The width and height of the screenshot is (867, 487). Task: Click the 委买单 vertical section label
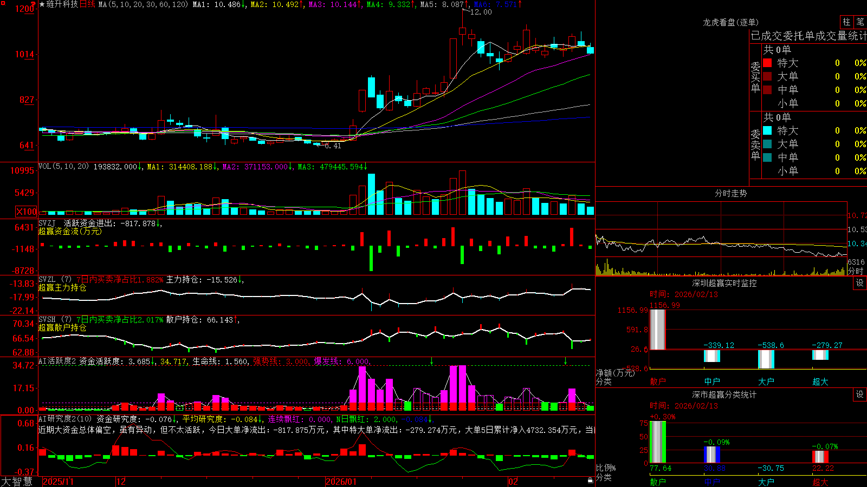[x=755, y=77]
